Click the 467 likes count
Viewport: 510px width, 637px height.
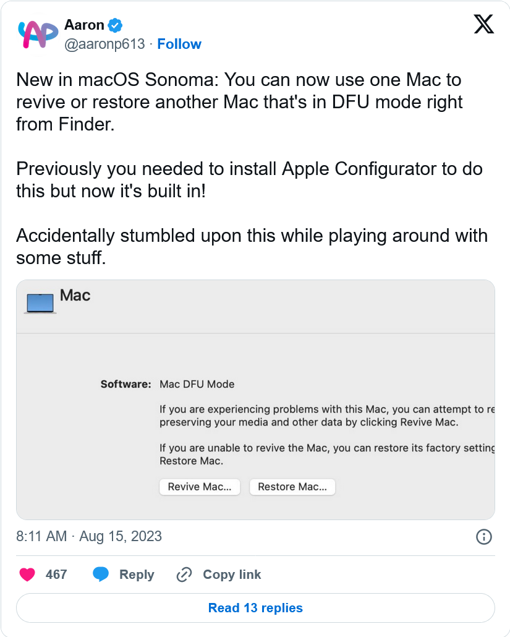[x=56, y=575]
